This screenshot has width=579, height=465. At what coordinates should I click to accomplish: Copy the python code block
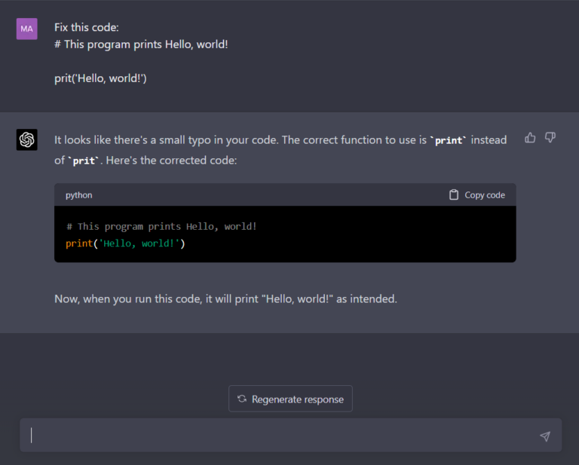coord(476,195)
